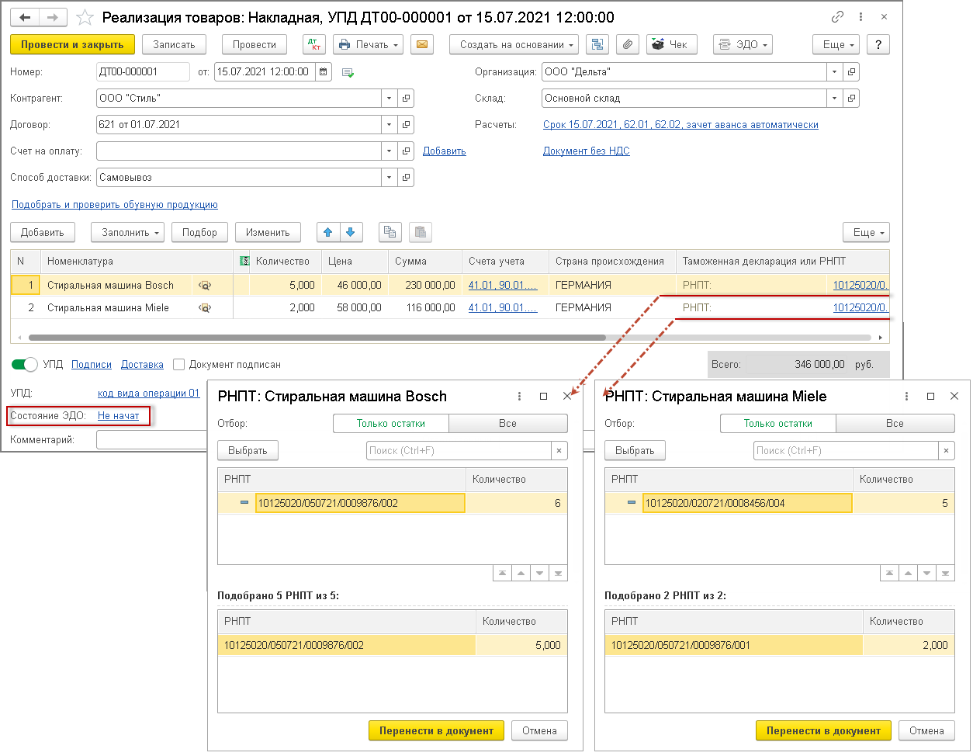This screenshot has width=973, height=756.
Task: Send document by email envelope icon
Action: click(421, 44)
